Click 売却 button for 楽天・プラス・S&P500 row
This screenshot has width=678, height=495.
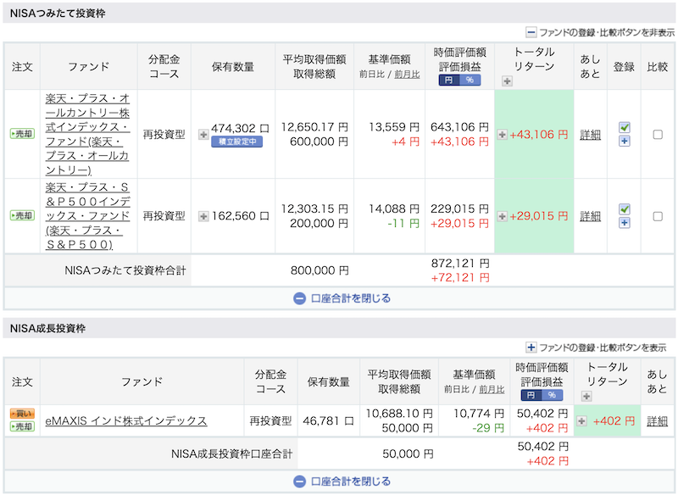22,215
